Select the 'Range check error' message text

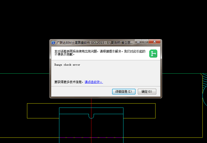click(67, 65)
